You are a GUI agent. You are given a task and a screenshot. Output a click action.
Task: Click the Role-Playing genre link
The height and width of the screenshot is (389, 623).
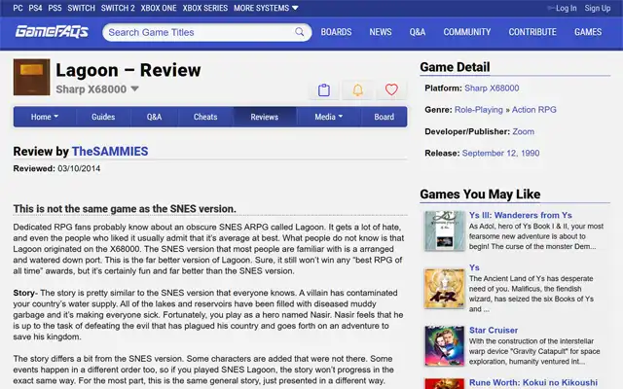click(x=478, y=110)
